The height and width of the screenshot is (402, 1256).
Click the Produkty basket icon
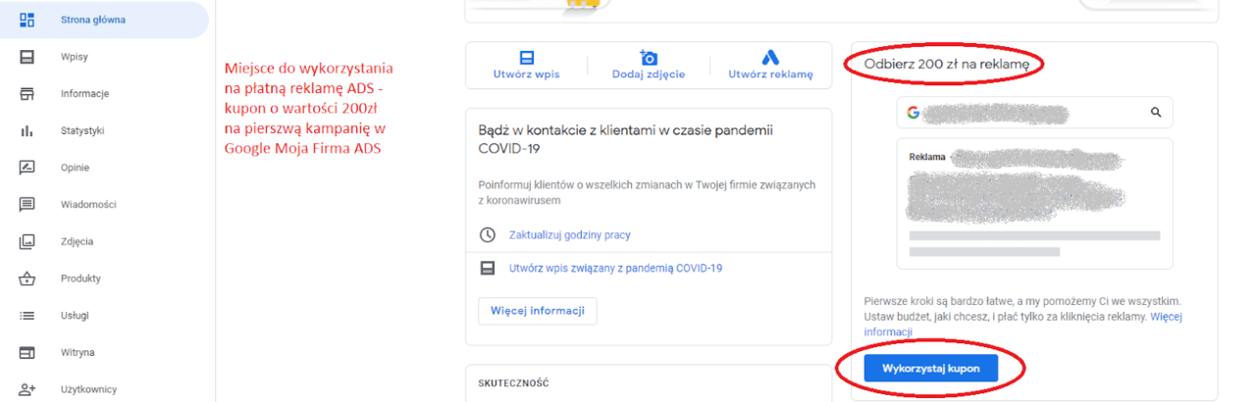tap(27, 278)
